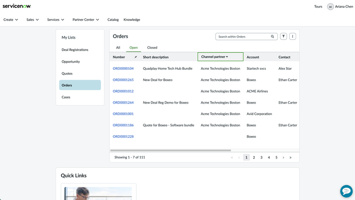
Task: Click 'Startech svcs' account cell
Action: (x=256, y=68)
